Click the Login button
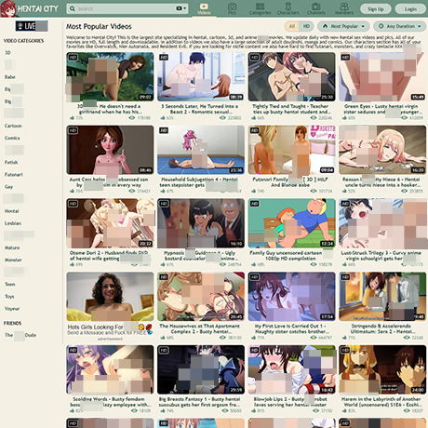The width and height of the screenshot is (428, 428). coord(410,9)
